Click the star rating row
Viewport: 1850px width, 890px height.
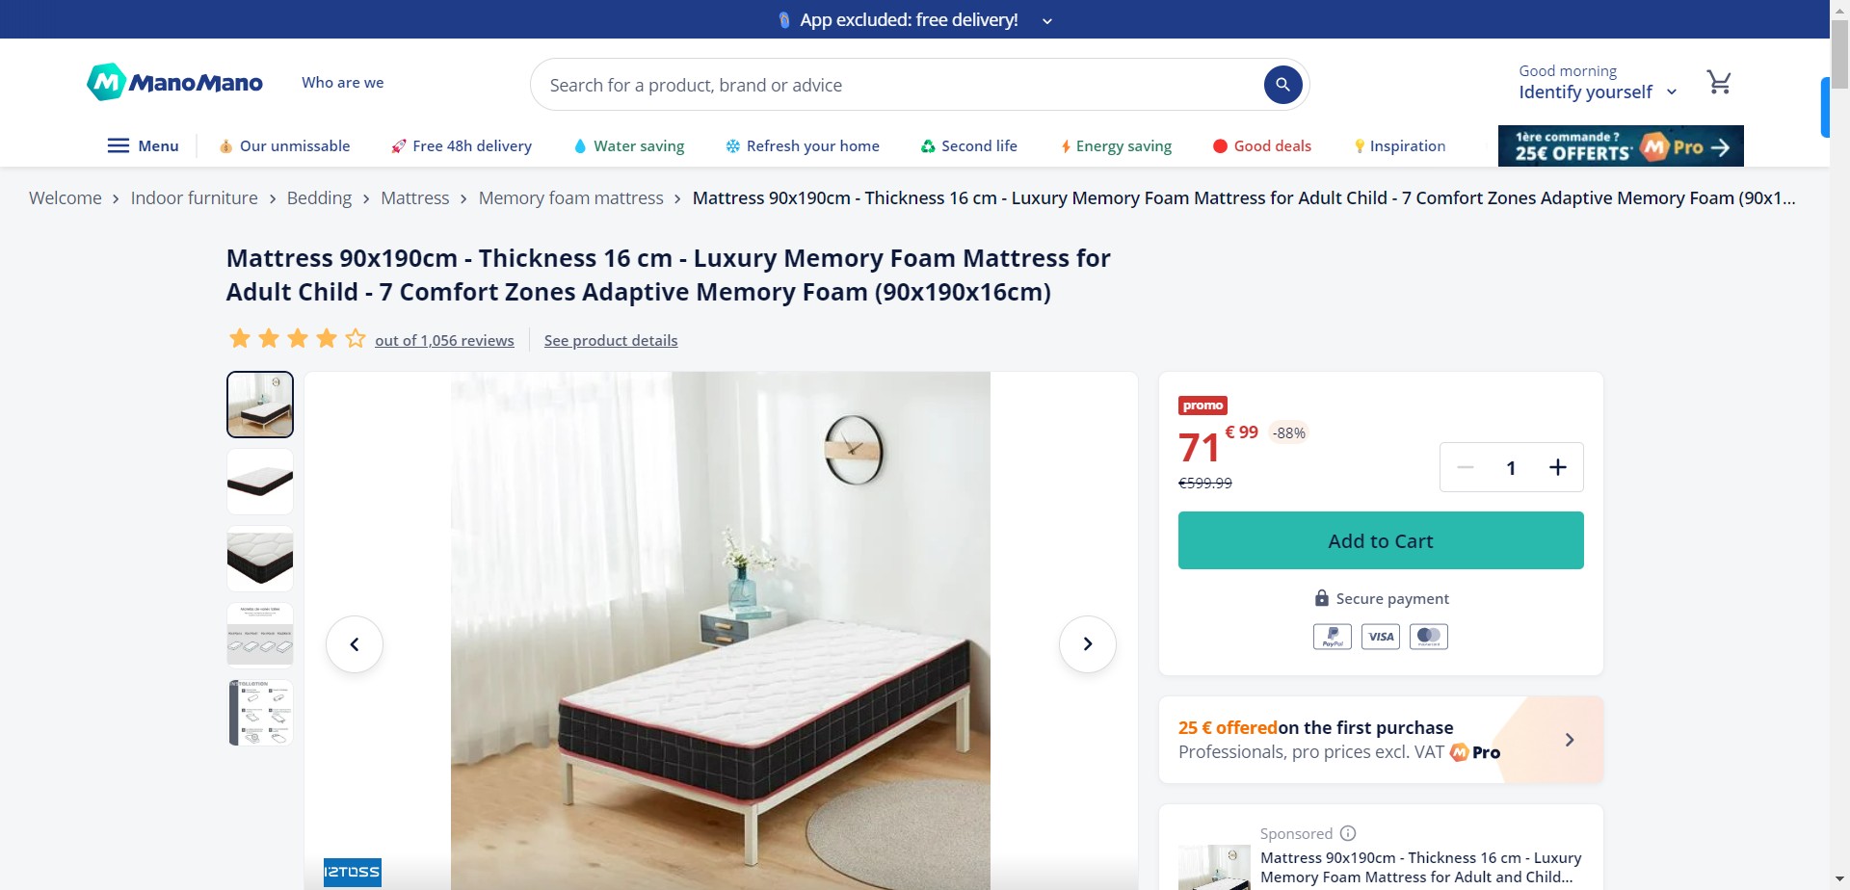(x=298, y=339)
